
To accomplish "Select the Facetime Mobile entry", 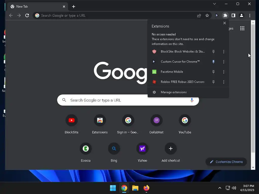I will click(179, 72).
